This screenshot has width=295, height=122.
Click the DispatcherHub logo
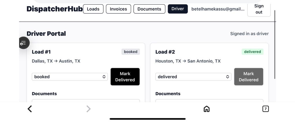54,9
